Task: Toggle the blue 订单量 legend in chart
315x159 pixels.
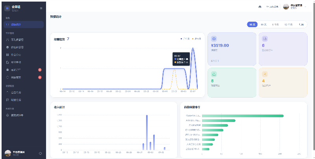Action: click(185, 39)
